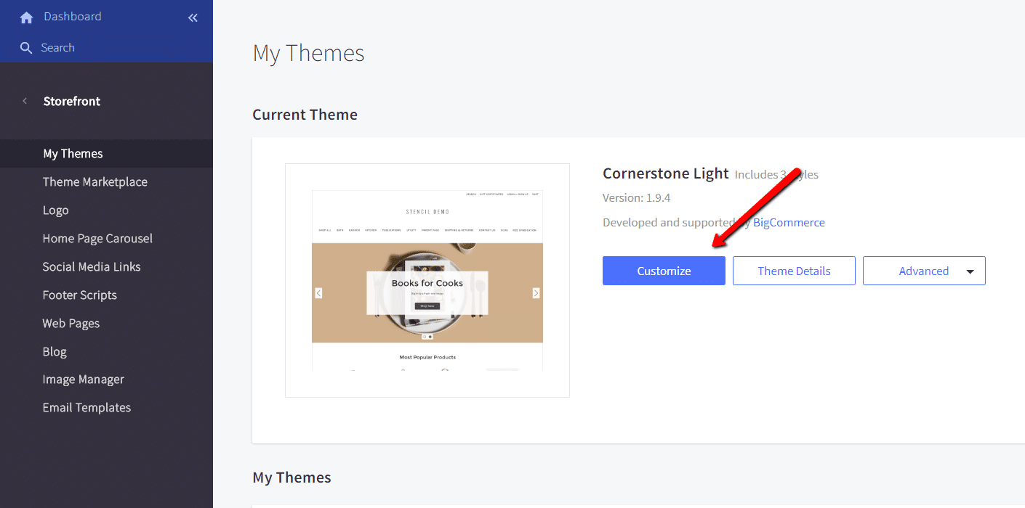Go to the Logo settings
The height and width of the screenshot is (508, 1025).
(x=55, y=210)
